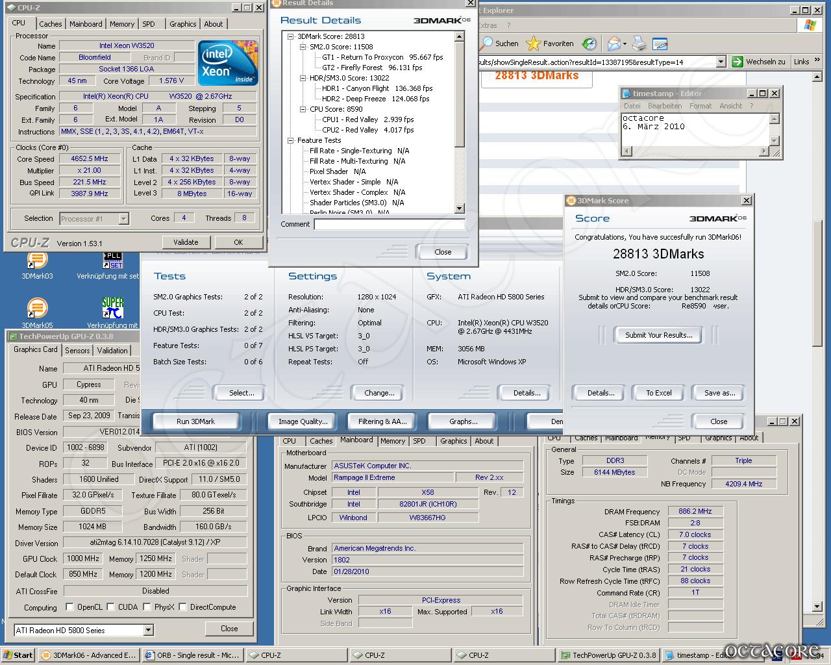Click Save as button in 3DMark Score
The image size is (831, 665).
pos(719,393)
